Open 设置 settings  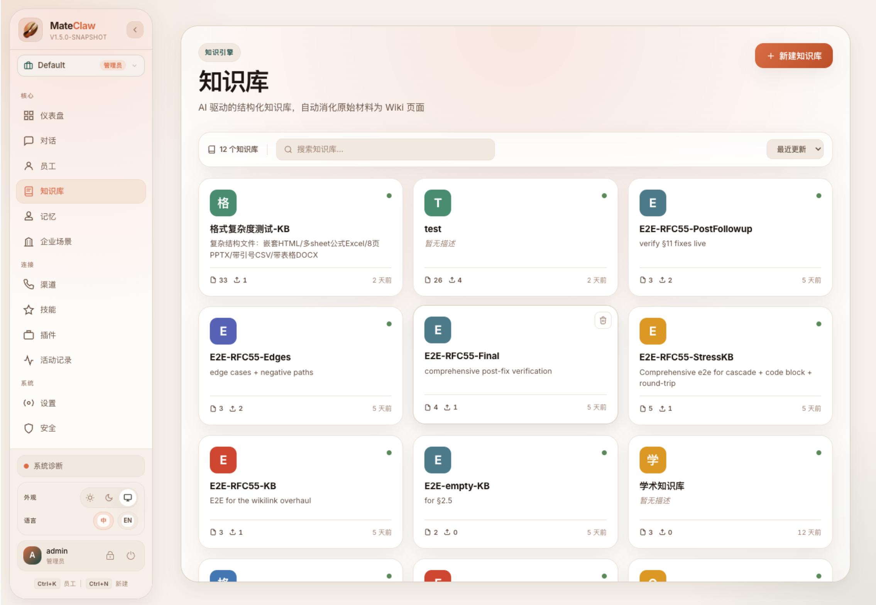(x=81, y=403)
